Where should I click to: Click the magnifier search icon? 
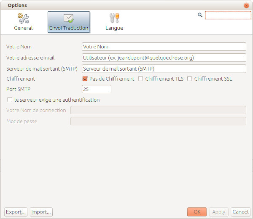[x=200, y=15]
